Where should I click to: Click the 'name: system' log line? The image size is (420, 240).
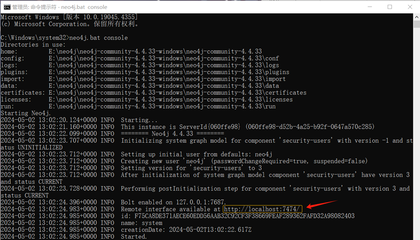82,223
